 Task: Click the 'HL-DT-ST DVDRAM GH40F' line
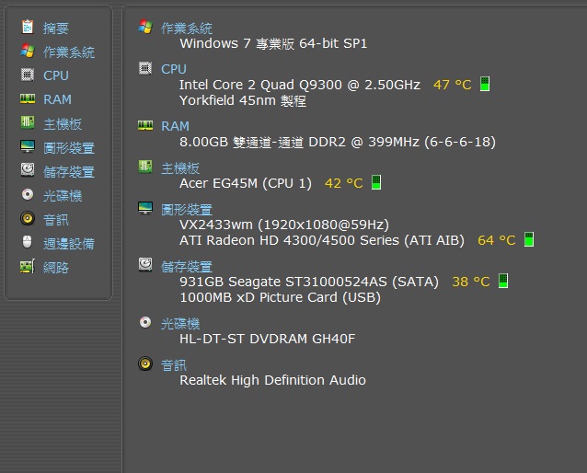click(268, 339)
